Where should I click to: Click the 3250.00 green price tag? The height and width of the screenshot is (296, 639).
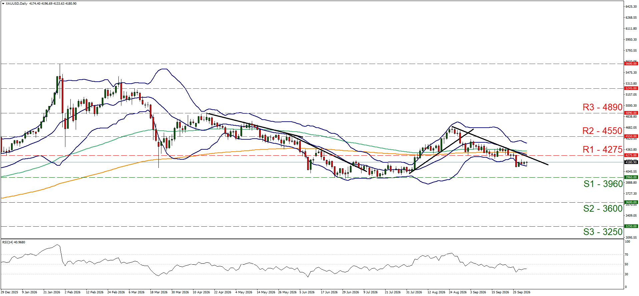[x=631, y=226]
